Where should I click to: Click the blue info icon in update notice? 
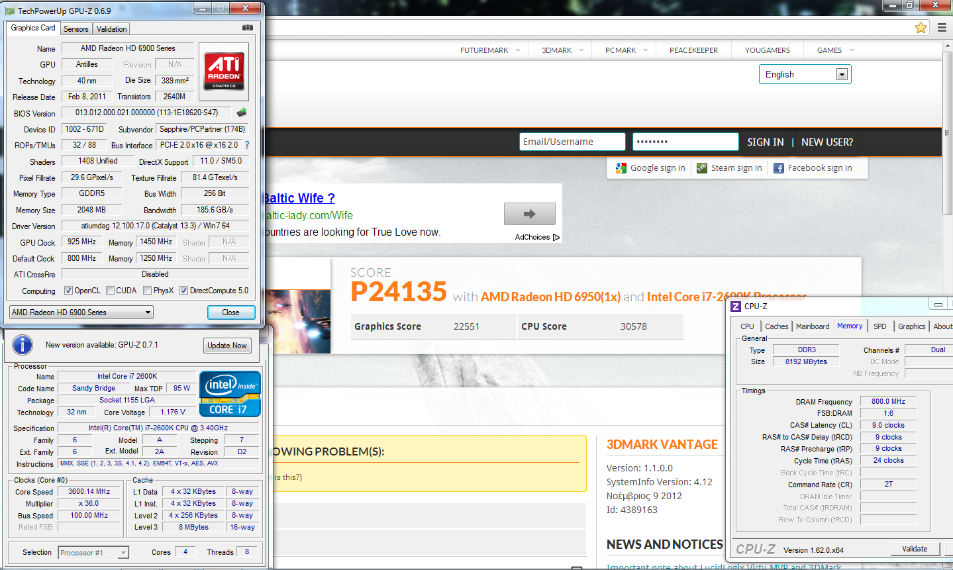[x=23, y=345]
